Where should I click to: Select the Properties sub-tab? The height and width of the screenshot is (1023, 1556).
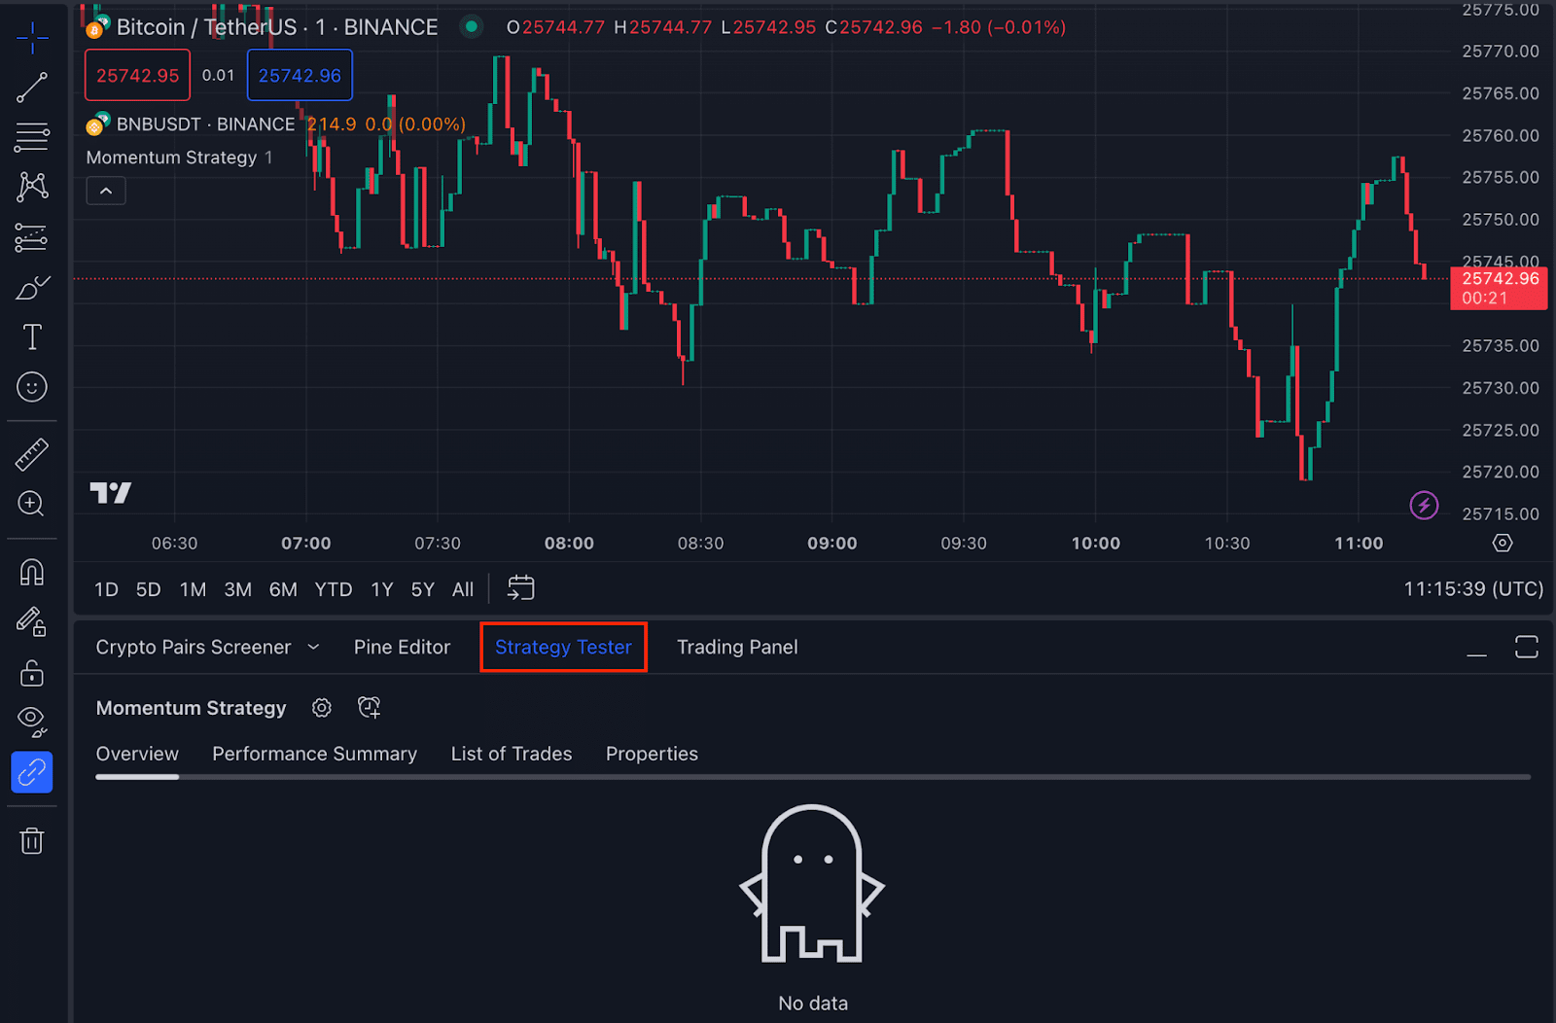pyautogui.click(x=652, y=754)
